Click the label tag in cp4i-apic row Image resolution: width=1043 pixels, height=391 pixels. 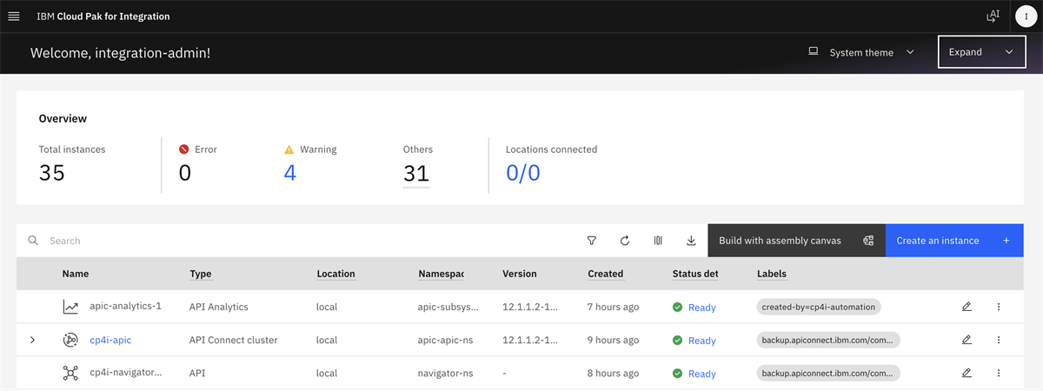(828, 340)
